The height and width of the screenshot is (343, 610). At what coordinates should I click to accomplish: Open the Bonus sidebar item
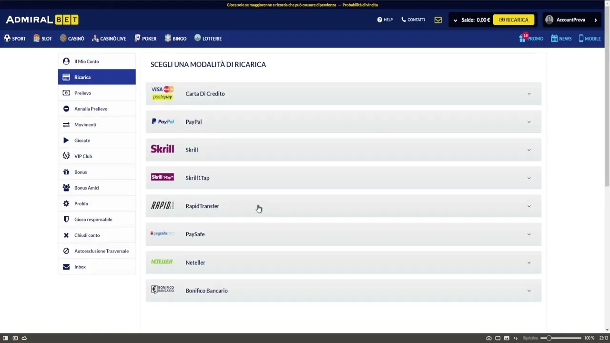pos(97,172)
